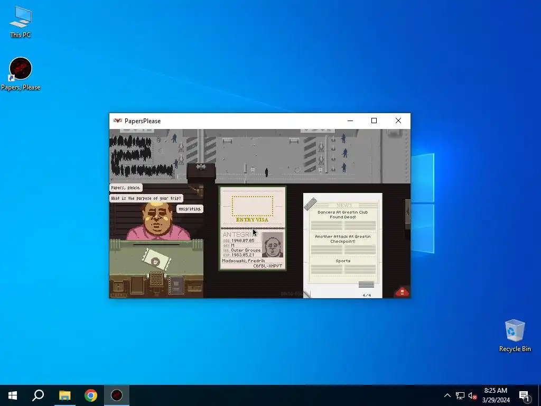541x406 pixels.
Task: Open the rulebook on the booth counter
Action: 175,285
